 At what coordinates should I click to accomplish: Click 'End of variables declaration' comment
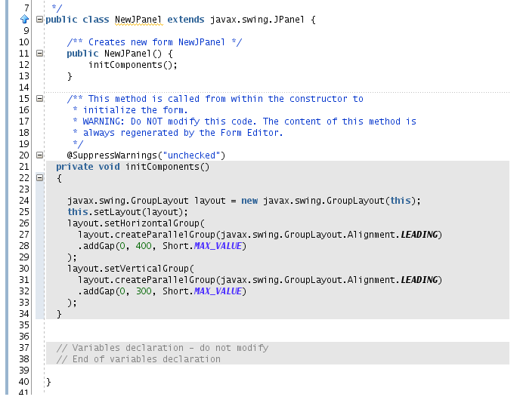click(x=138, y=359)
